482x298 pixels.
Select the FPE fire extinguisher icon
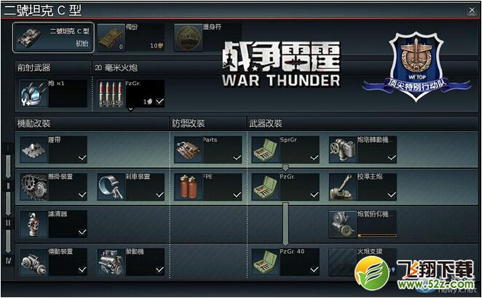(188, 187)
